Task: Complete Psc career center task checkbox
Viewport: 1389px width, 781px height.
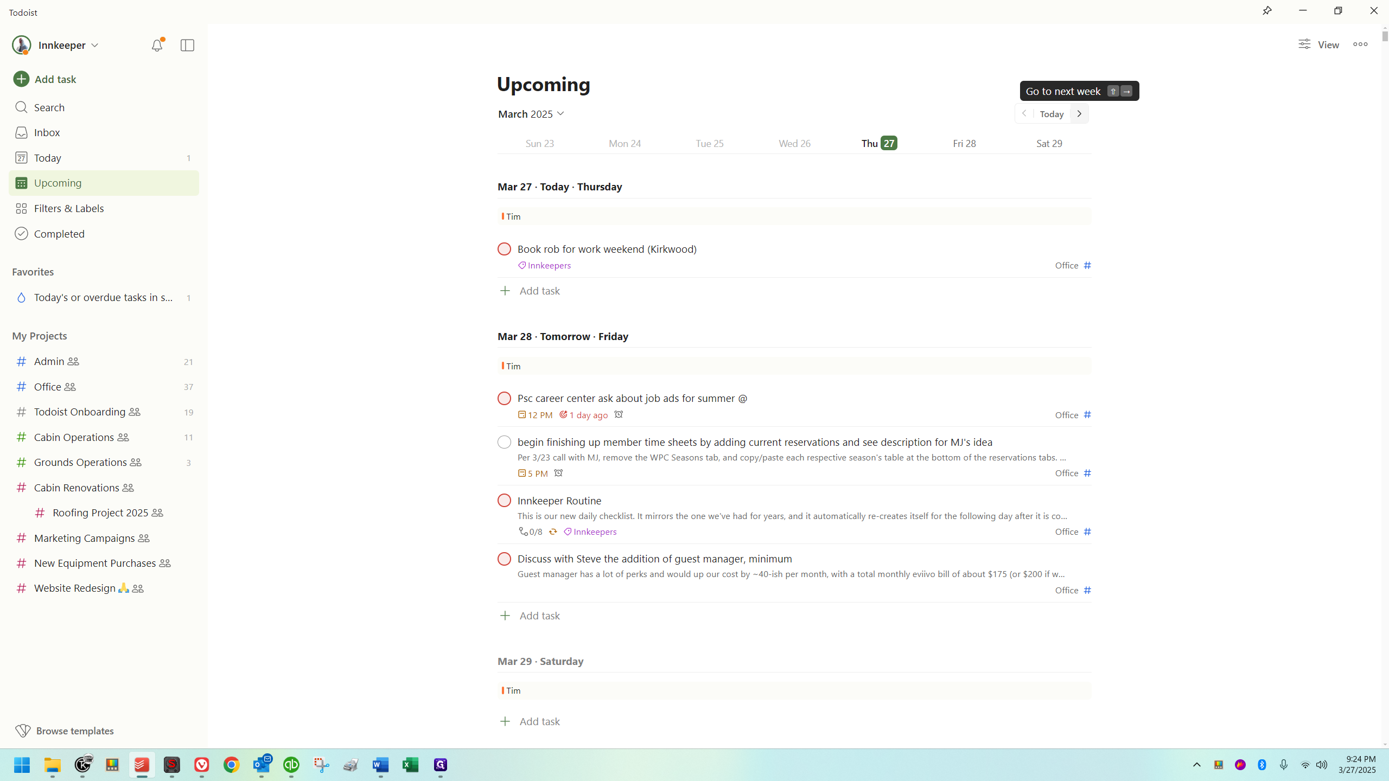Action: (504, 399)
